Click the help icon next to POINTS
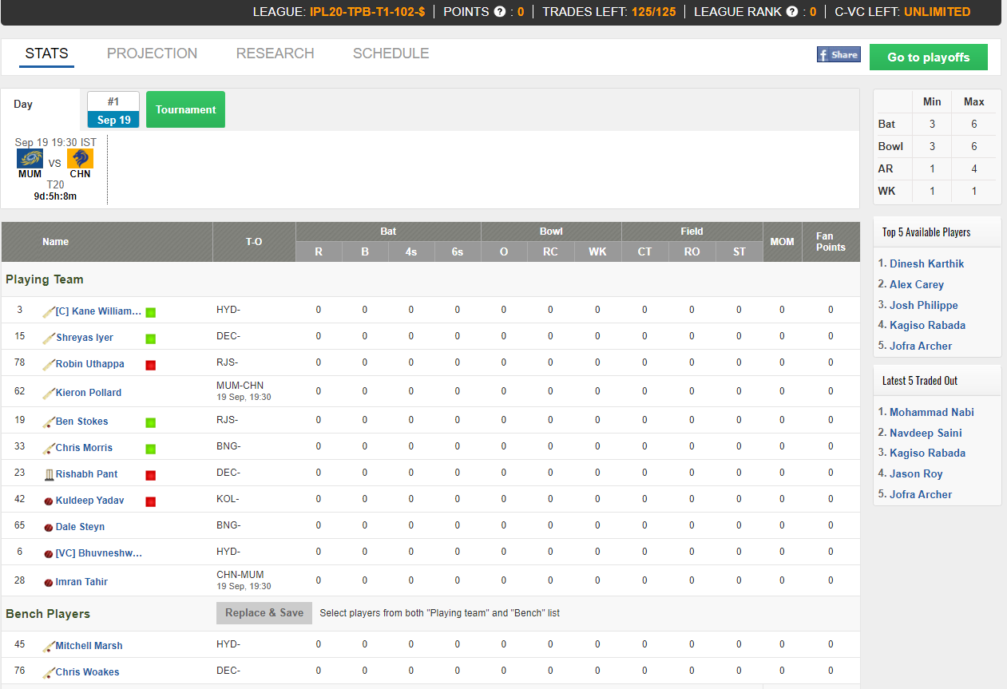Viewport: 1007px width, 689px height. [500, 12]
